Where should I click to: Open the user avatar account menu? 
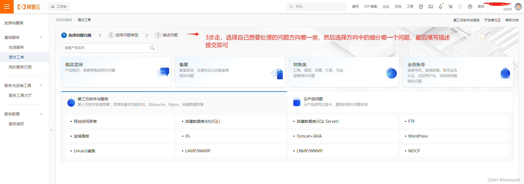tap(518, 7)
